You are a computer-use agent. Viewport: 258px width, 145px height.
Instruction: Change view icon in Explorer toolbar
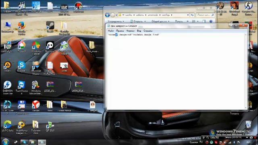click(194, 21)
